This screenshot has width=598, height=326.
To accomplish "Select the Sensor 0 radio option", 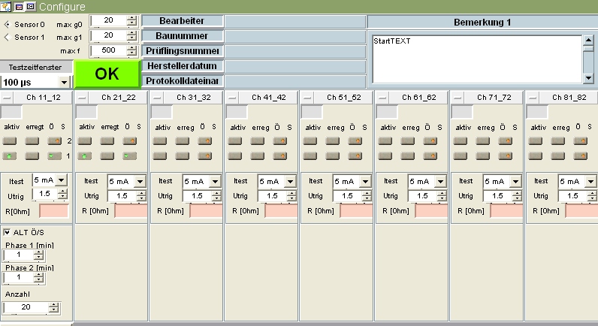I will 8,24.
